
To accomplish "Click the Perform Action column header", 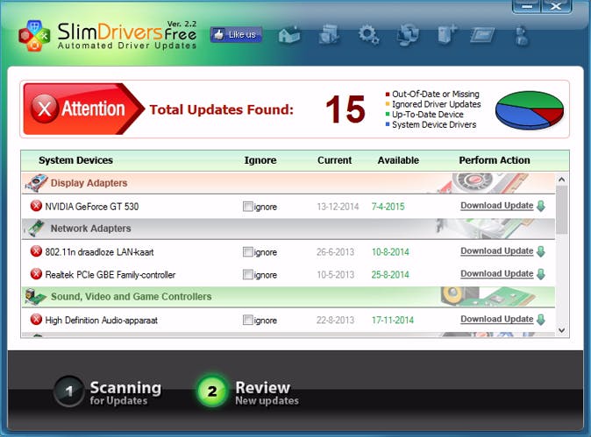I will (x=495, y=160).
